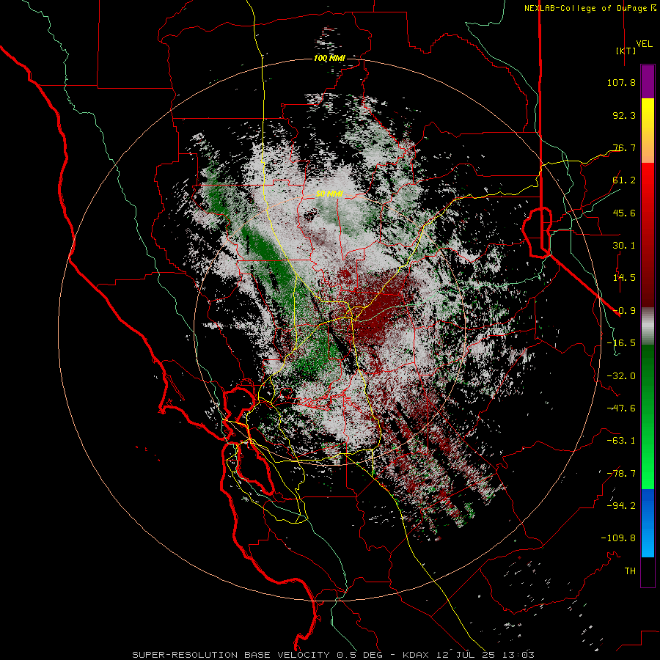Click the [KT] units label
The height and width of the screenshot is (660, 660).
click(x=626, y=51)
